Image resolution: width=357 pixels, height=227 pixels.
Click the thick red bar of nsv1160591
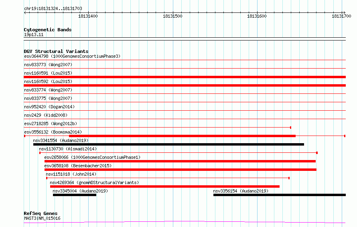(185, 77)
